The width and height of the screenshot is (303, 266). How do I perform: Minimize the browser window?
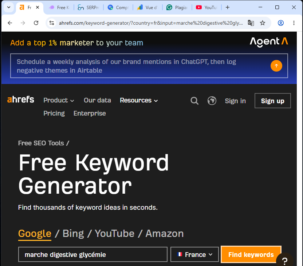click(x=260, y=7)
